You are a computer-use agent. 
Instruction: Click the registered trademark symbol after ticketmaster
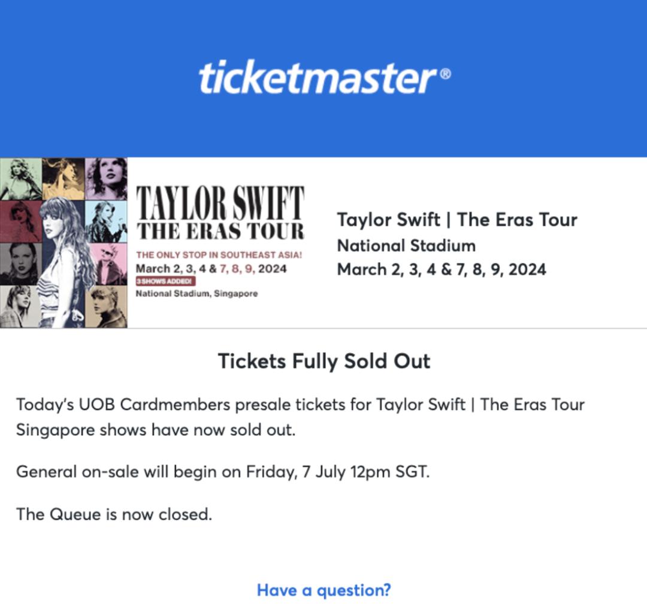point(446,74)
